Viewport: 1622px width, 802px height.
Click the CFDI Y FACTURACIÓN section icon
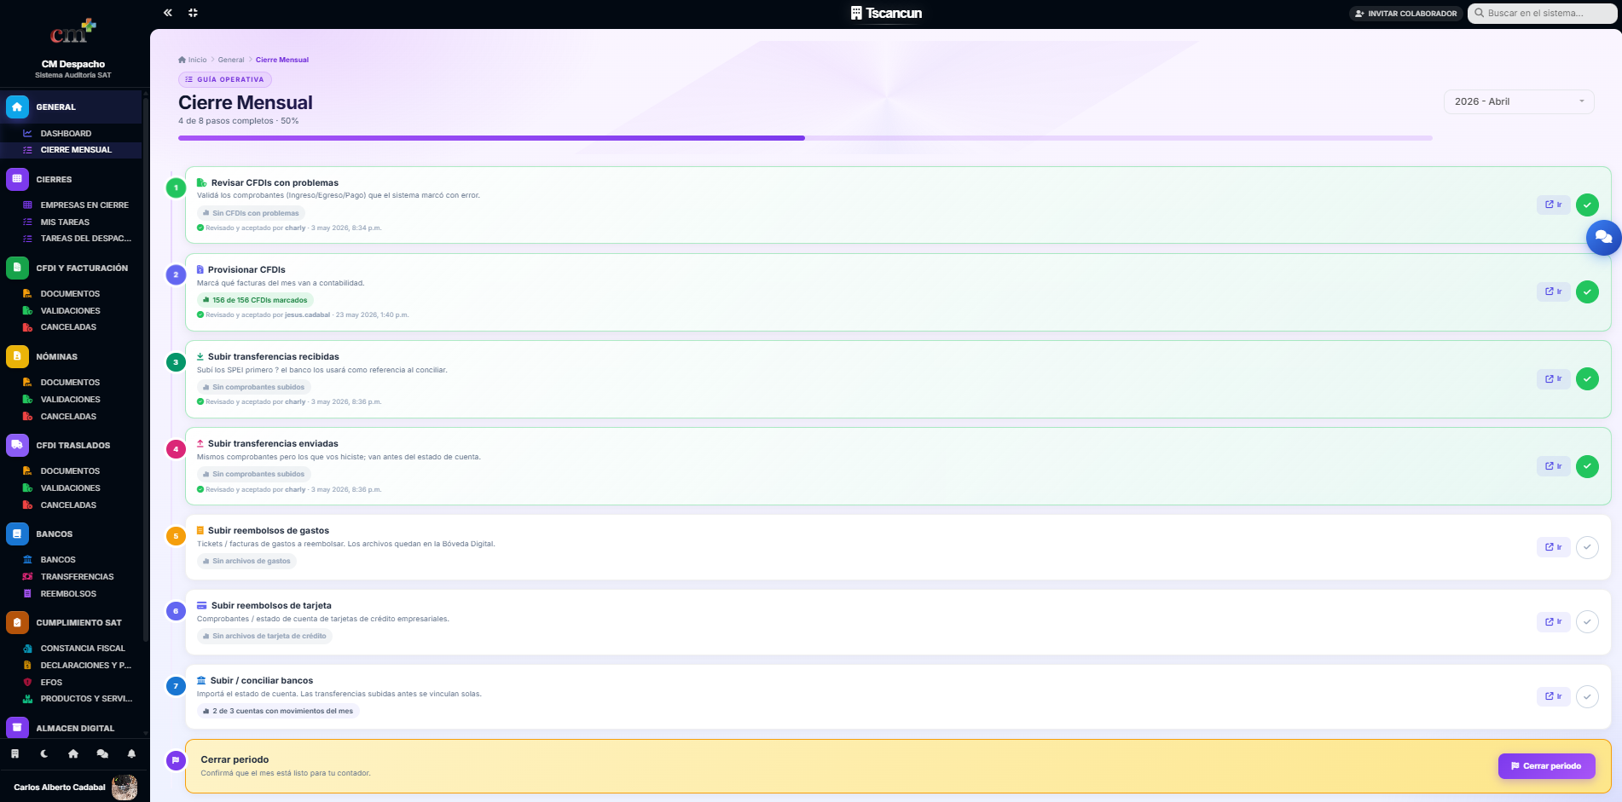pos(17,268)
